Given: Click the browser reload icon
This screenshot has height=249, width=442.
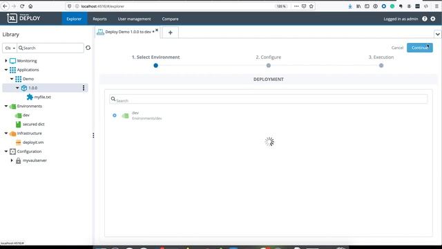Looking at the screenshot, I should tap(22, 6).
